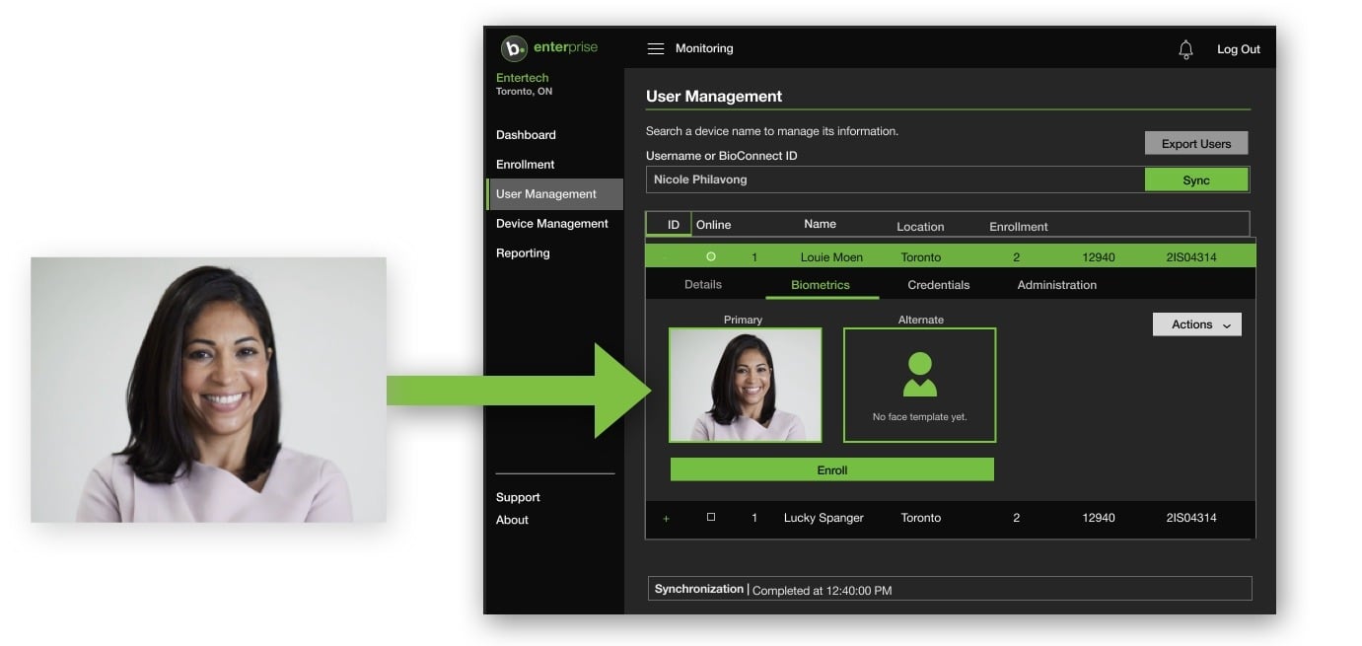Switch to the Credentials tab
The image size is (1362, 646).
tap(938, 284)
